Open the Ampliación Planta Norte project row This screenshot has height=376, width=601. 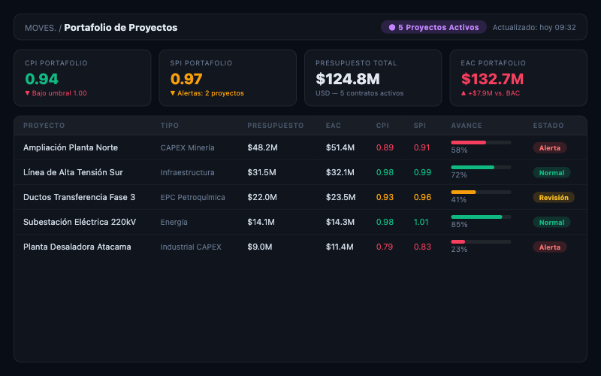(71, 148)
